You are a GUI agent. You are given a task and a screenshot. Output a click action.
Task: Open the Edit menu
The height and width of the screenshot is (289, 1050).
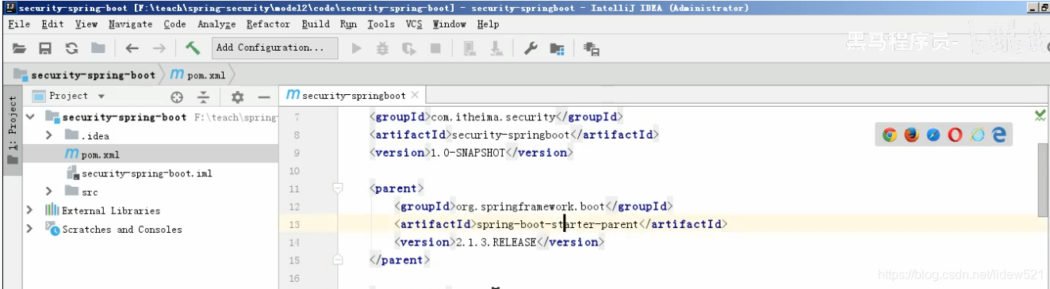click(52, 25)
